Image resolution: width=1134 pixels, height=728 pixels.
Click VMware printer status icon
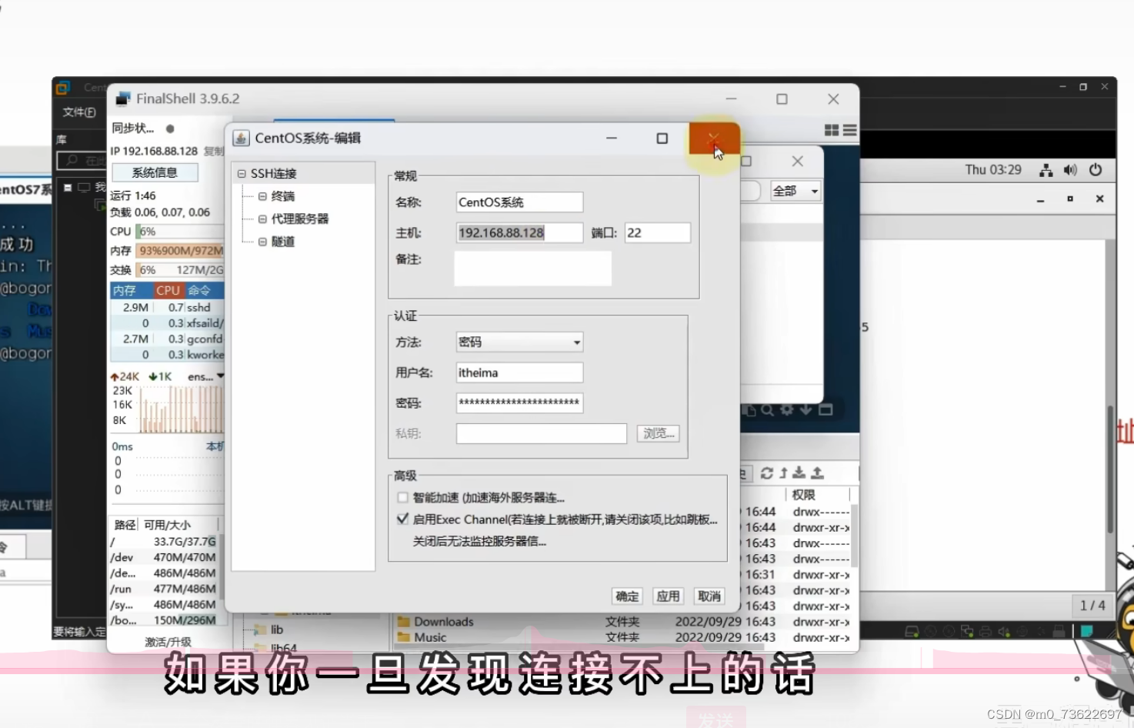(986, 632)
